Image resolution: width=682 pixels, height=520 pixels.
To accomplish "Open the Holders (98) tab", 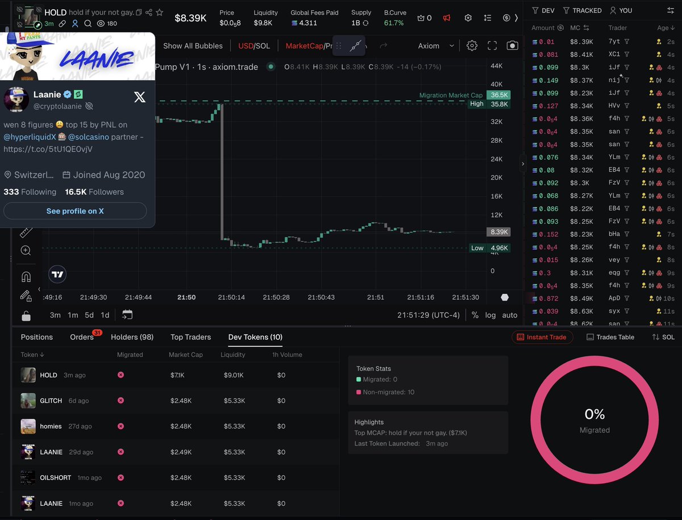I will [x=132, y=337].
